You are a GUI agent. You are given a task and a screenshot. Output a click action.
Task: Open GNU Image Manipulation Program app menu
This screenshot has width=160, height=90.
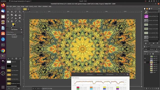(20, 1)
